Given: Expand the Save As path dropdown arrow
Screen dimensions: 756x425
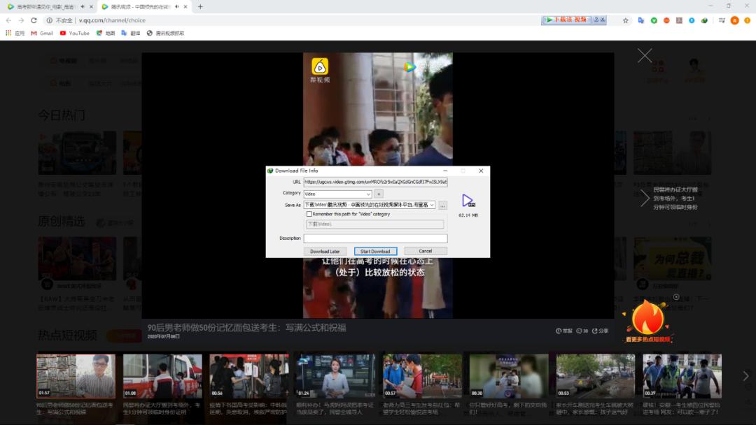Looking at the screenshot, I should click(433, 205).
